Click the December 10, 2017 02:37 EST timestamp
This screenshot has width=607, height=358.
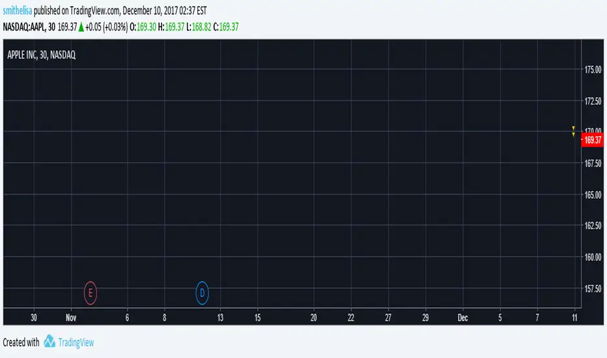(x=165, y=10)
